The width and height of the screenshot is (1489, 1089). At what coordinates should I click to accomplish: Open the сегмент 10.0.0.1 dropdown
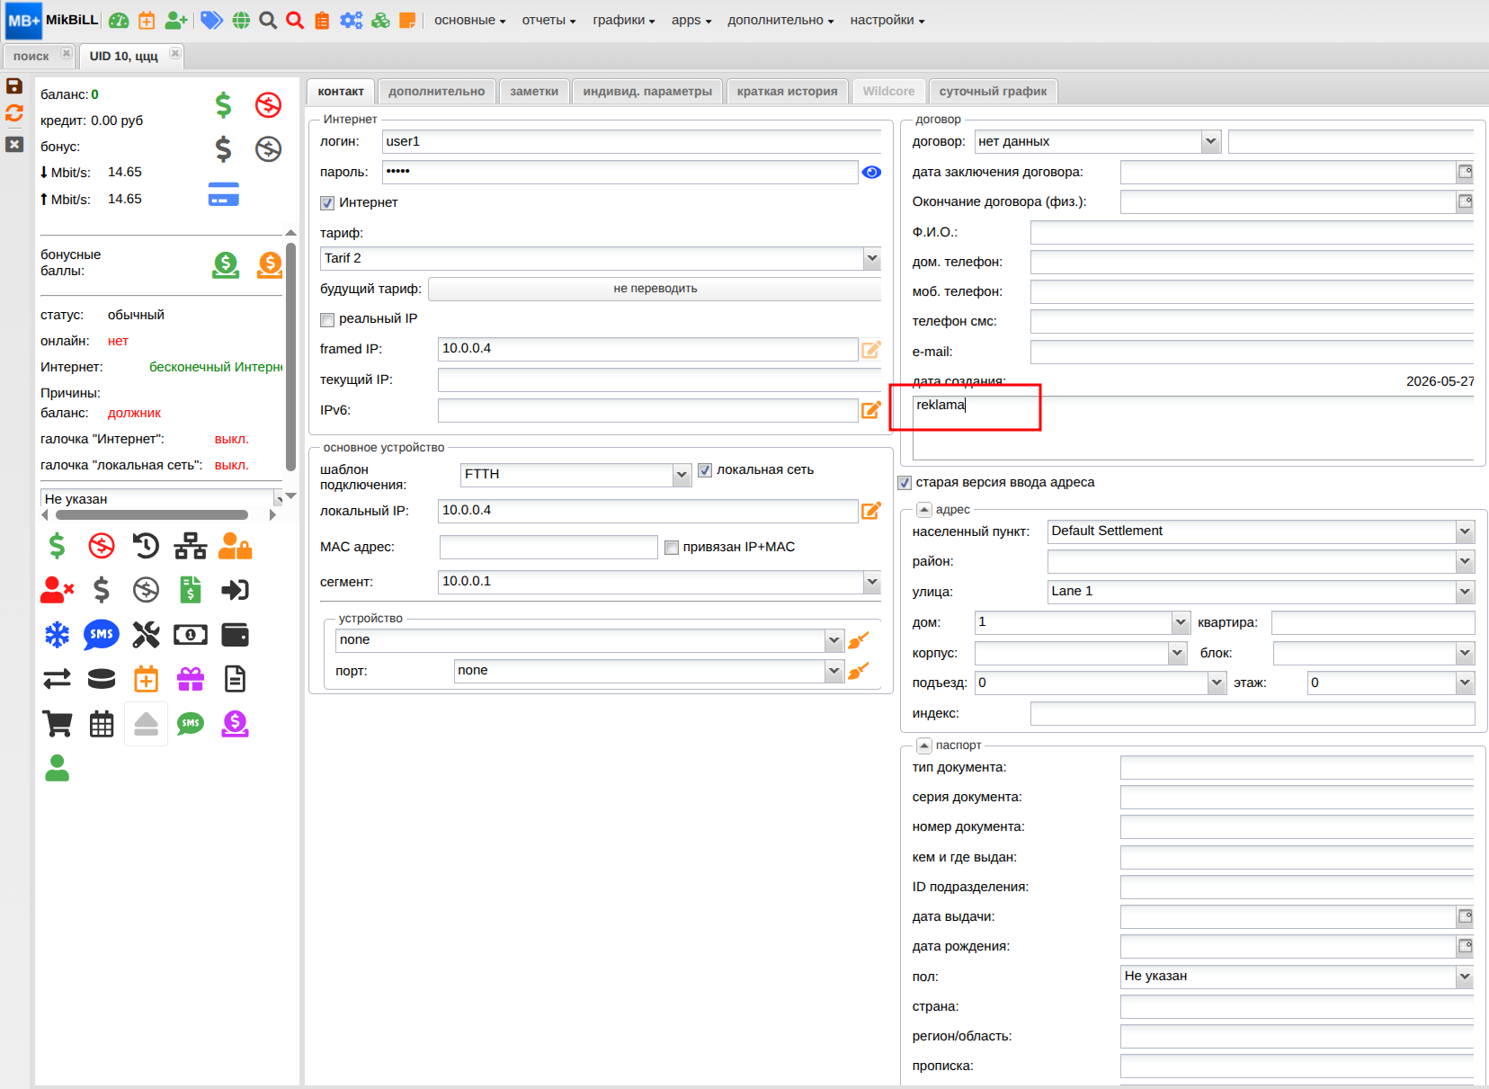[871, 582]
